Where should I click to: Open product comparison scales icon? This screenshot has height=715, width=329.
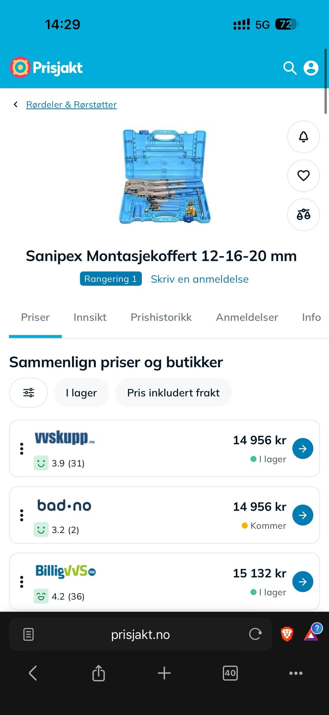click(x=303, y=215)
